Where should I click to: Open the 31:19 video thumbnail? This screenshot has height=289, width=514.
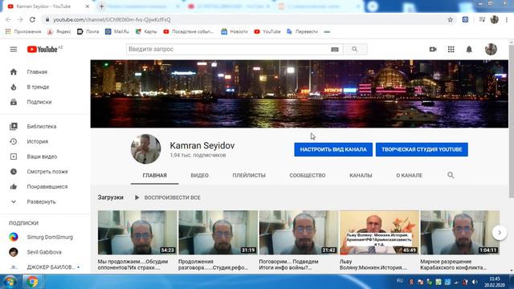pos(218,232)
